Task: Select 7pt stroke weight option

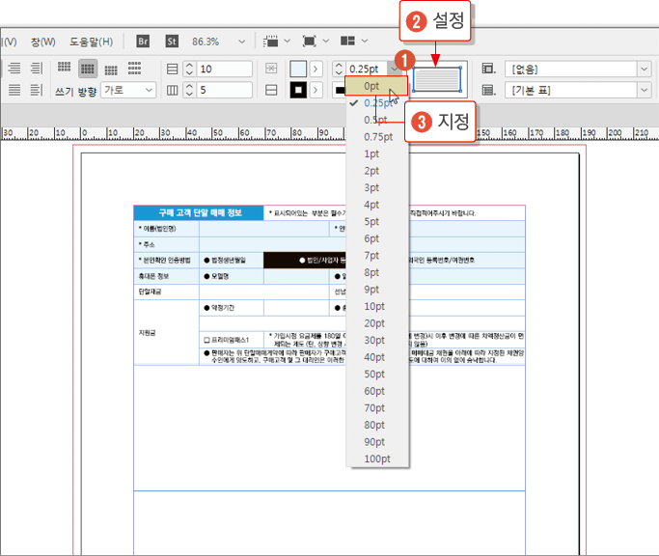Action: coord(377,256)
